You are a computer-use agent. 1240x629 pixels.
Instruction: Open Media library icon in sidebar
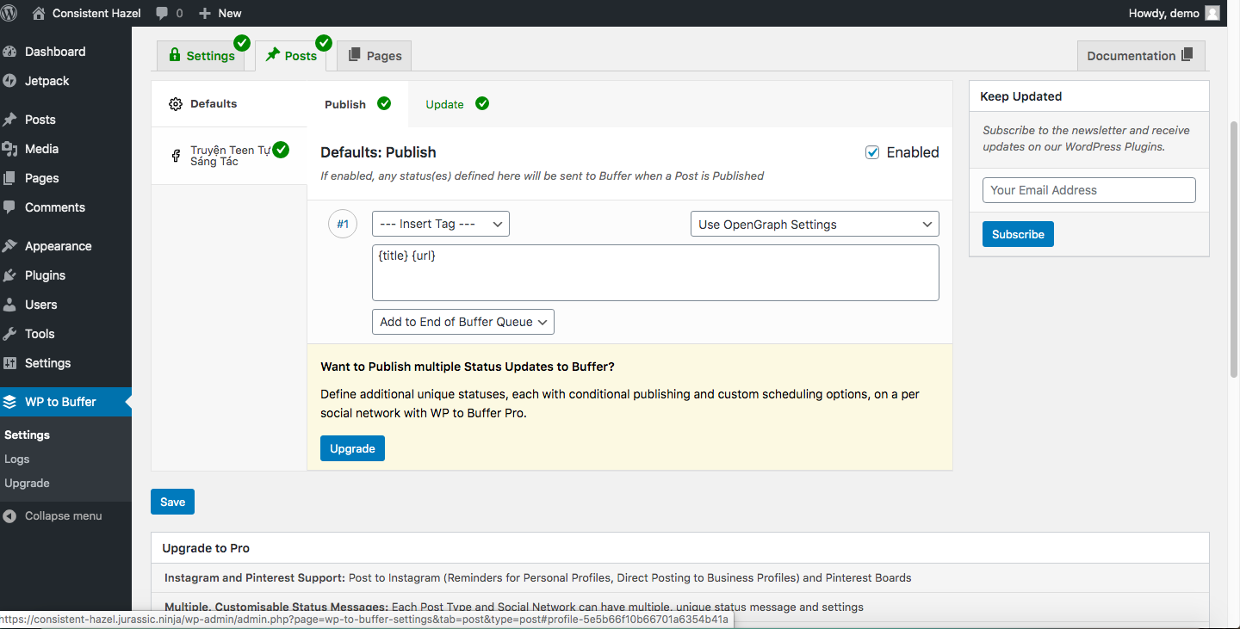[10, 149]
